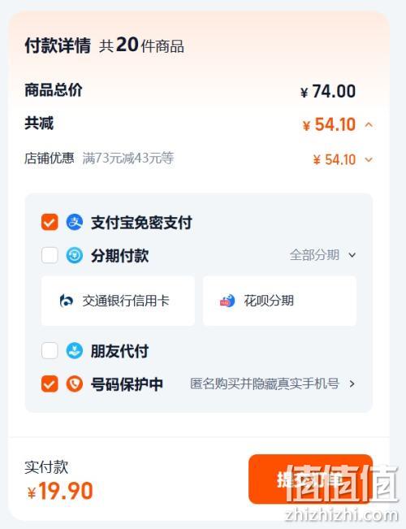Open the 全部分期 dropdown

point(322,255)
